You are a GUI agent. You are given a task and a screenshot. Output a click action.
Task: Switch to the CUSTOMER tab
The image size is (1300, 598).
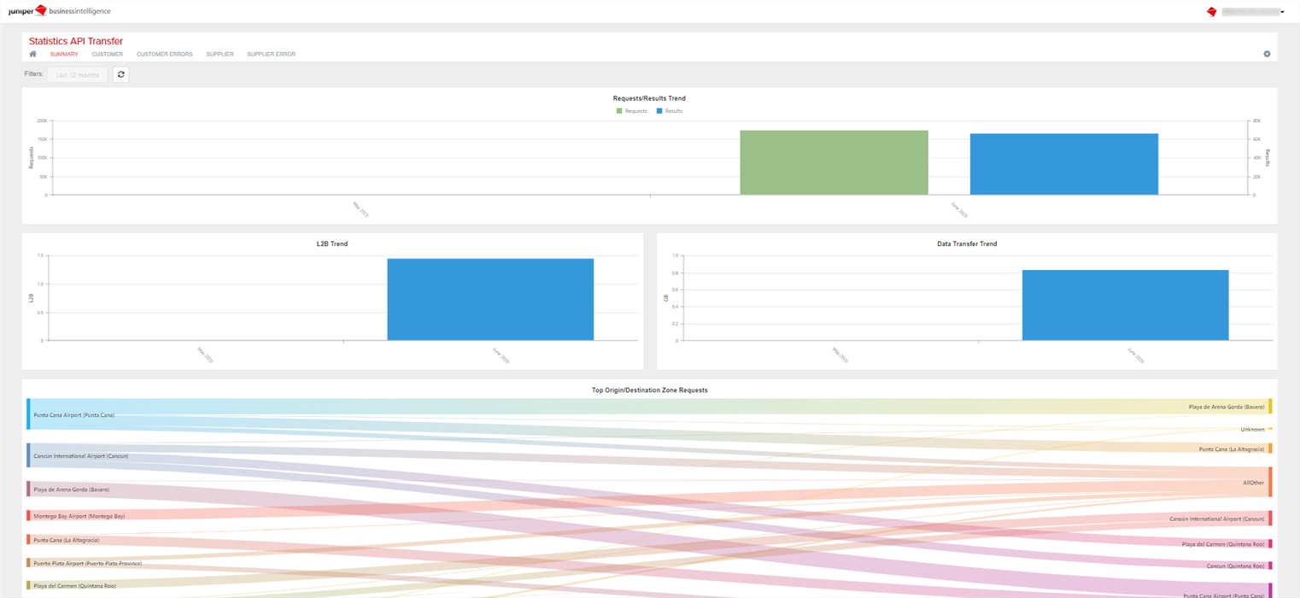108,54
